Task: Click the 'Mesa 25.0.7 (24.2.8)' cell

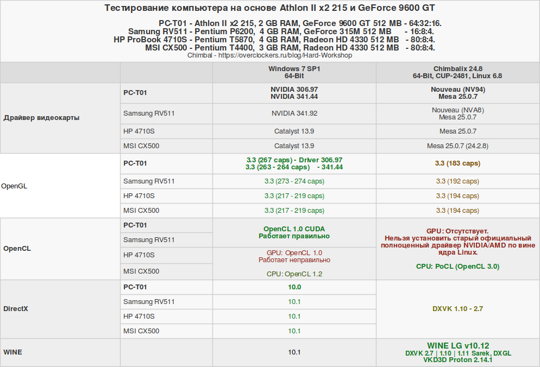Action: [x=457, y=146]
